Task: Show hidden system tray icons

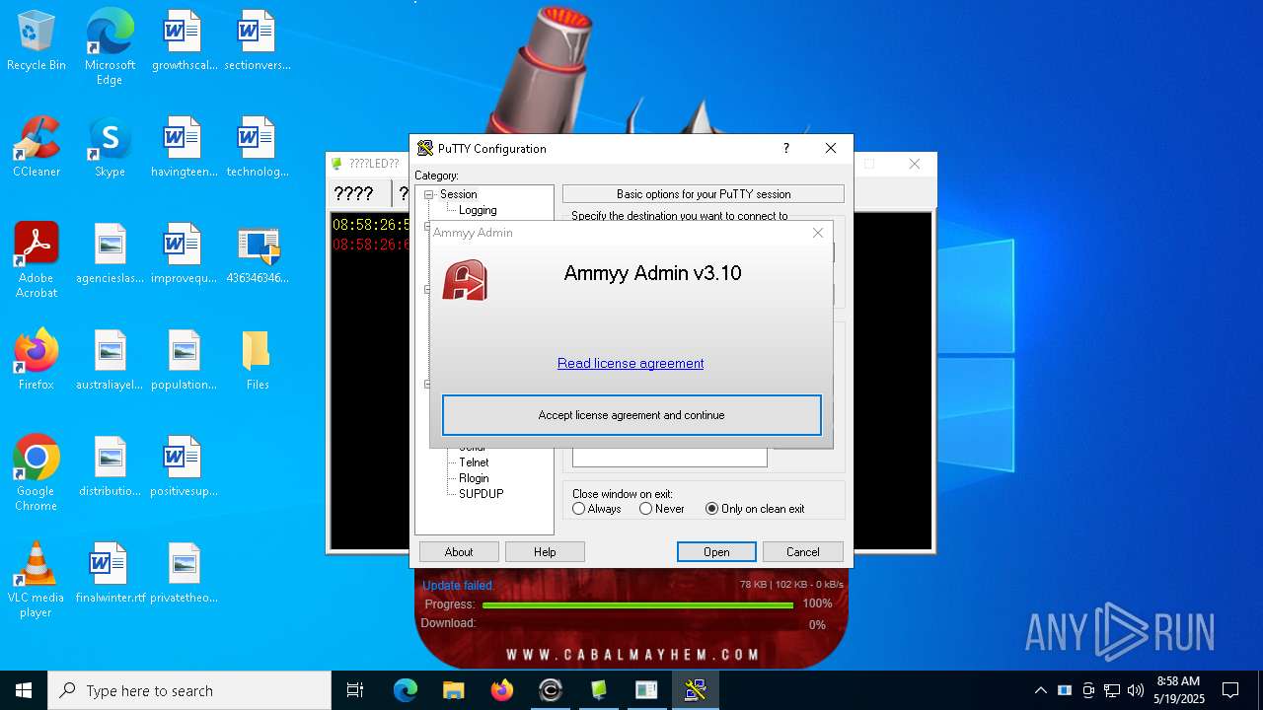Action: pos(1040,690)
